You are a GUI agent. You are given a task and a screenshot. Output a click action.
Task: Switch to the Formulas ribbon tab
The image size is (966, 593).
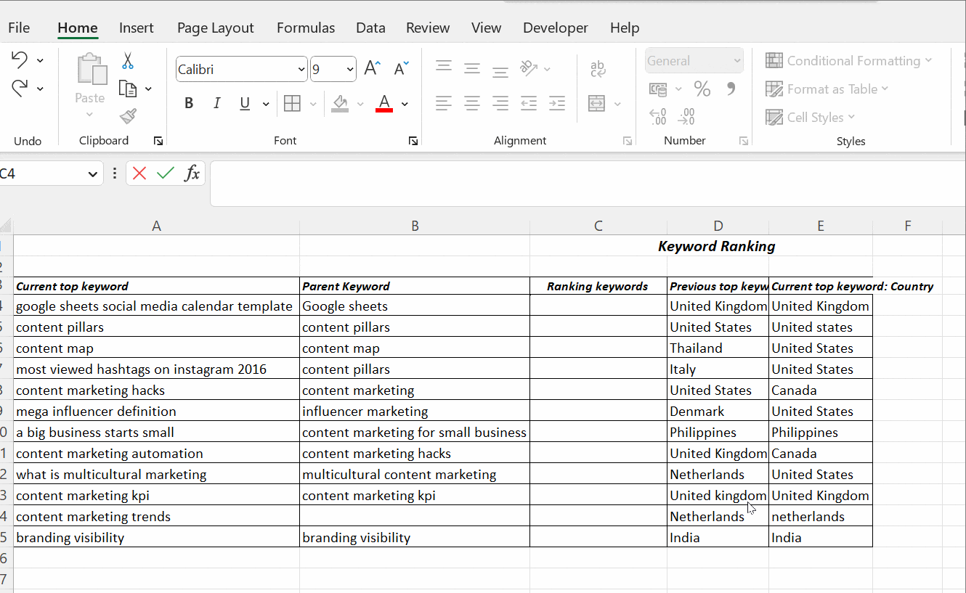[306, 28]
